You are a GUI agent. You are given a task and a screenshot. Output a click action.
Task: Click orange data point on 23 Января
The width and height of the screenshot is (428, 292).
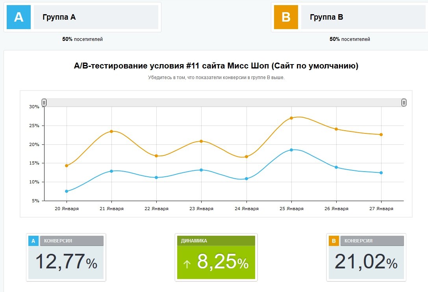point(201,141)
